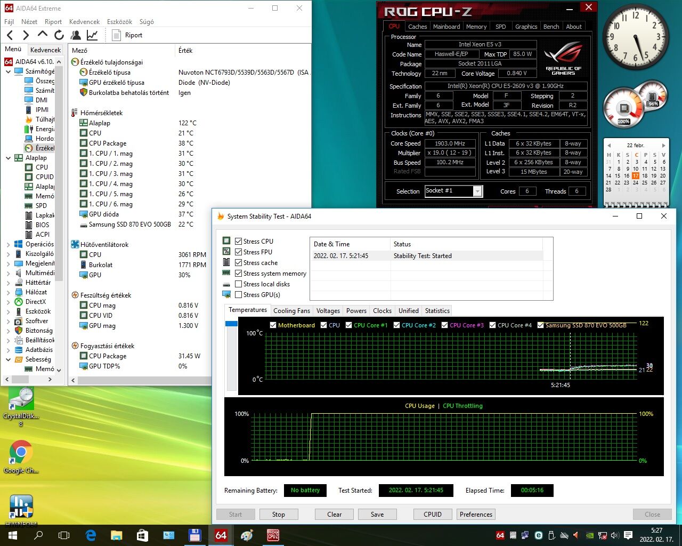Open the AIDA64 user report icon

76,35
